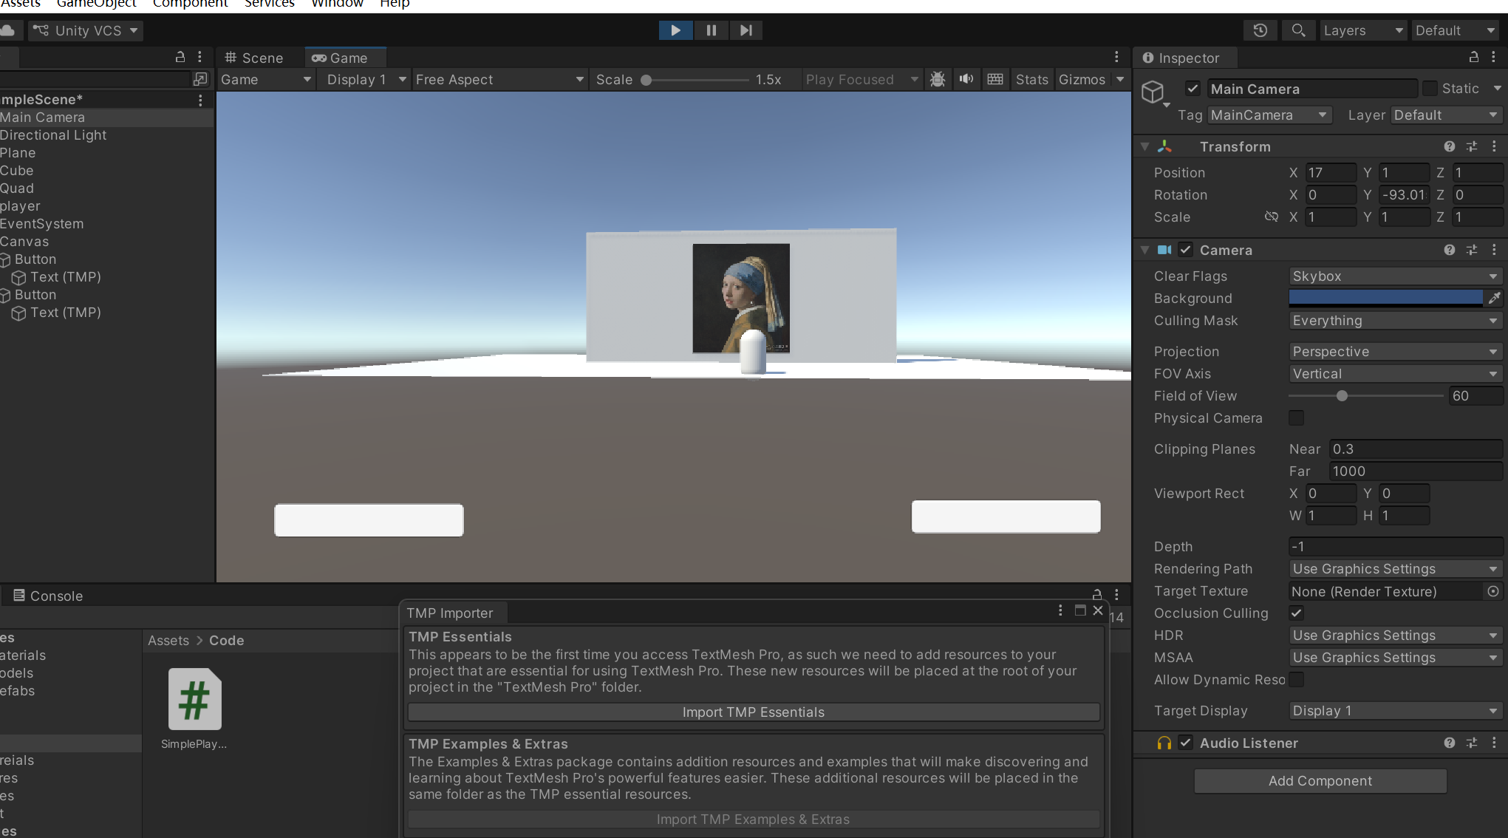Click the SimplePlay script file icon
1508x838 pixels.
coord(194,699)
